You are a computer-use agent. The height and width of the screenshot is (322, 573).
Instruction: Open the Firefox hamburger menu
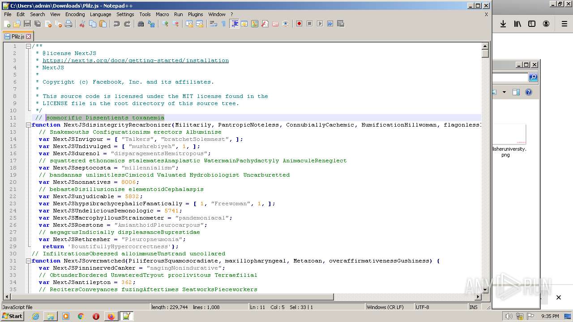(x=564, y=24)
